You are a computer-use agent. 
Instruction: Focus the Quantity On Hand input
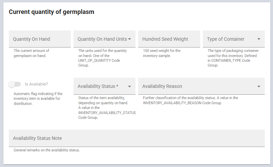pos(39,39)
